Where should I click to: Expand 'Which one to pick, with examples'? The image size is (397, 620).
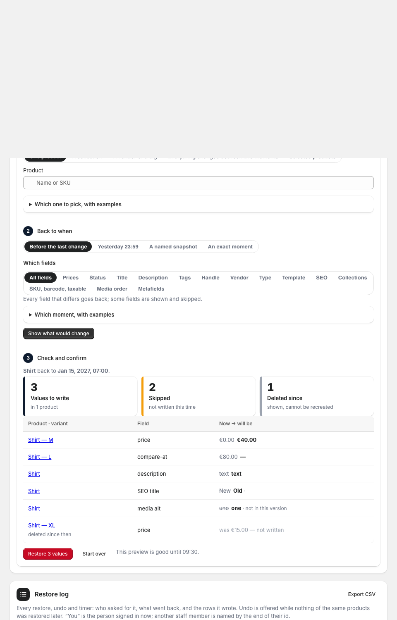tap(198, 204)
